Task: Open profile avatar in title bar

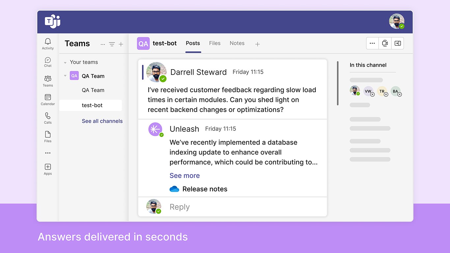Action: click(397, 21)
